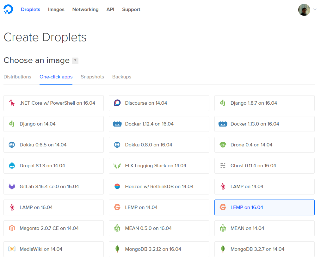Choose Magento 2.0.7 CE on 14.04 label
321x259 pixels.
(x=49, y=228)
